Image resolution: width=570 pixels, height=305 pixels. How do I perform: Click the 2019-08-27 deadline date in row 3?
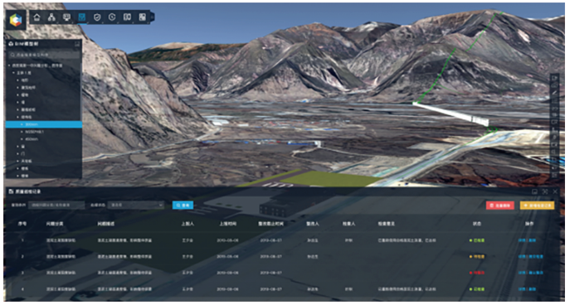click(x=270, y=273)
